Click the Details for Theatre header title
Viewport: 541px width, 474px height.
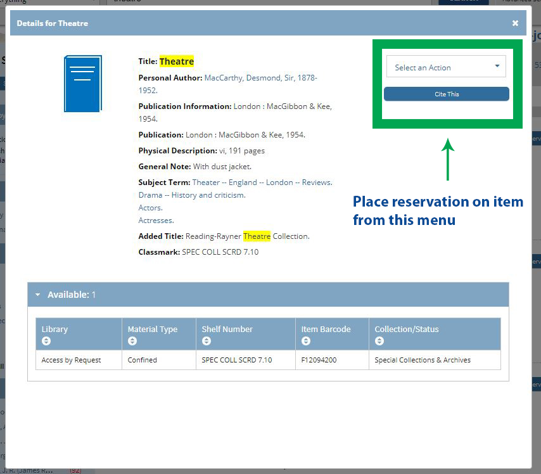(53, 23)
